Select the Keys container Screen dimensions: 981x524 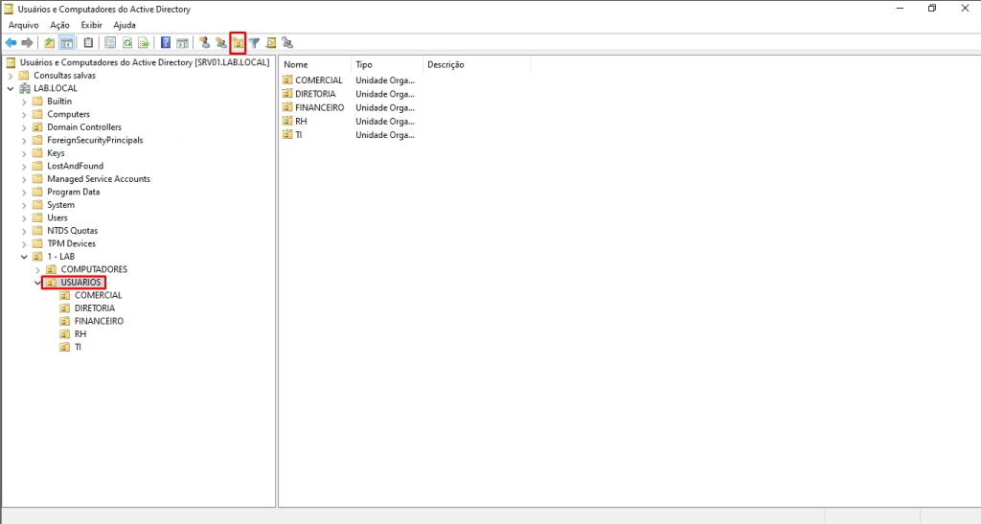(56, 153)
